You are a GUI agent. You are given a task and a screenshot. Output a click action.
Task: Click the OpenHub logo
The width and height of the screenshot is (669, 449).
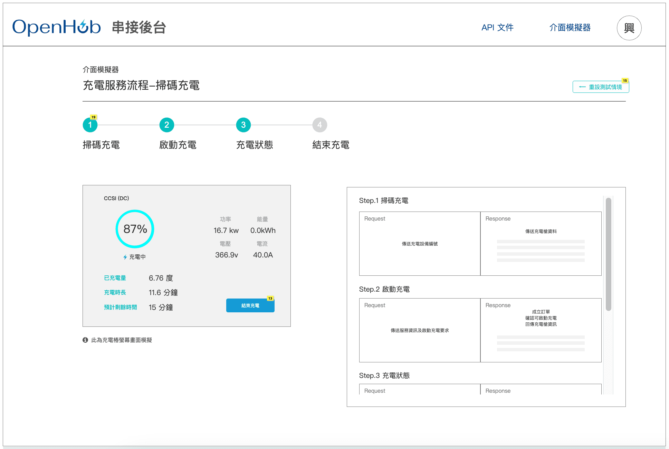click(56, 27)
